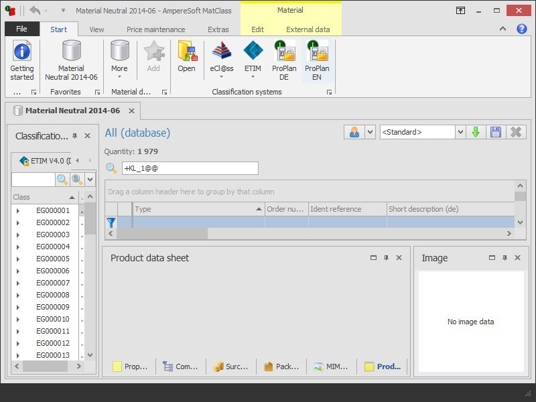The width and height of the screenshot is (536, 402).
Task: Open Material Neutral 2014-06 favorite database
Action: point(71,60)
